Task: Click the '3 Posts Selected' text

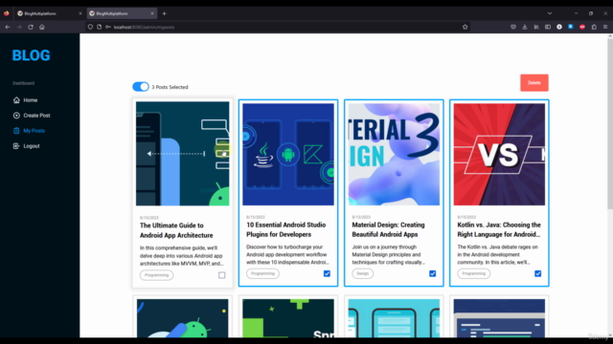Action: (170, 87)
